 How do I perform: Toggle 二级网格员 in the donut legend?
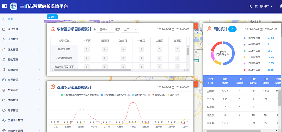coord(252,51)
